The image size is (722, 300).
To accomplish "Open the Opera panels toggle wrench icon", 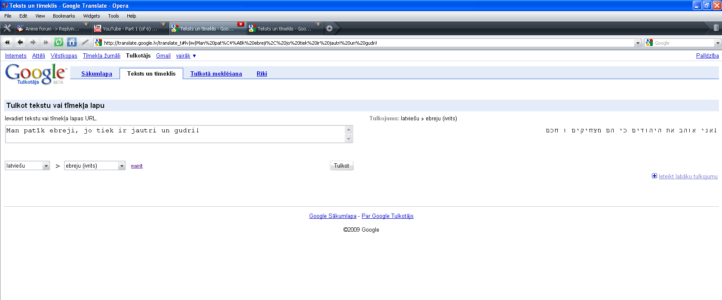I will pos(7,28).
